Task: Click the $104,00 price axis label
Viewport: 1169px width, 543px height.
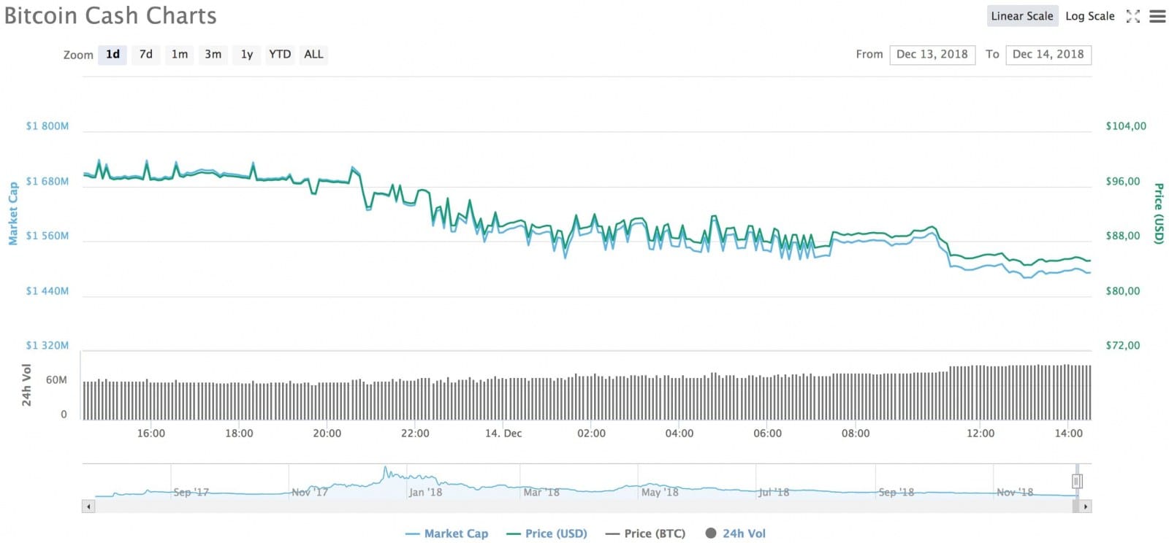Action: [1126, 126]
